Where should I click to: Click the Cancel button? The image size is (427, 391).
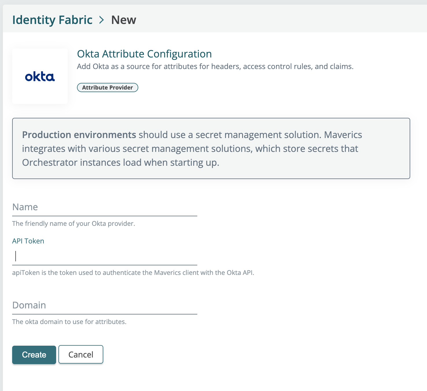pos(81,354)
